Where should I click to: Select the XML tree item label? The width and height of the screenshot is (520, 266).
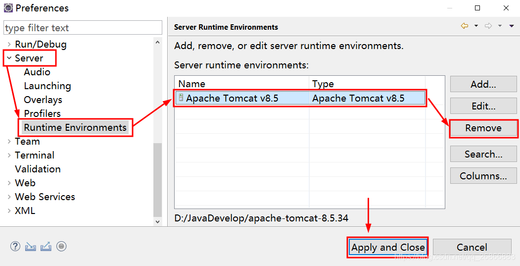pyautogui.click(x=25, y=211)
